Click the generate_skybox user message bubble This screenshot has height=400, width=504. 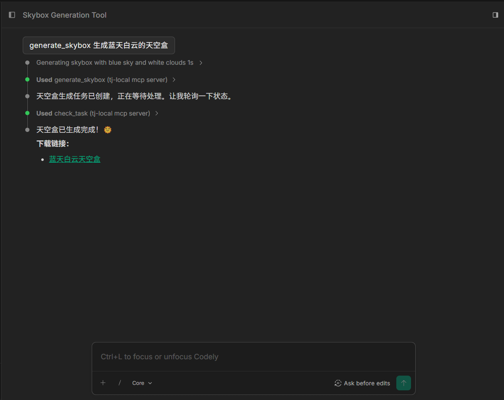click(x=99, y=45)
